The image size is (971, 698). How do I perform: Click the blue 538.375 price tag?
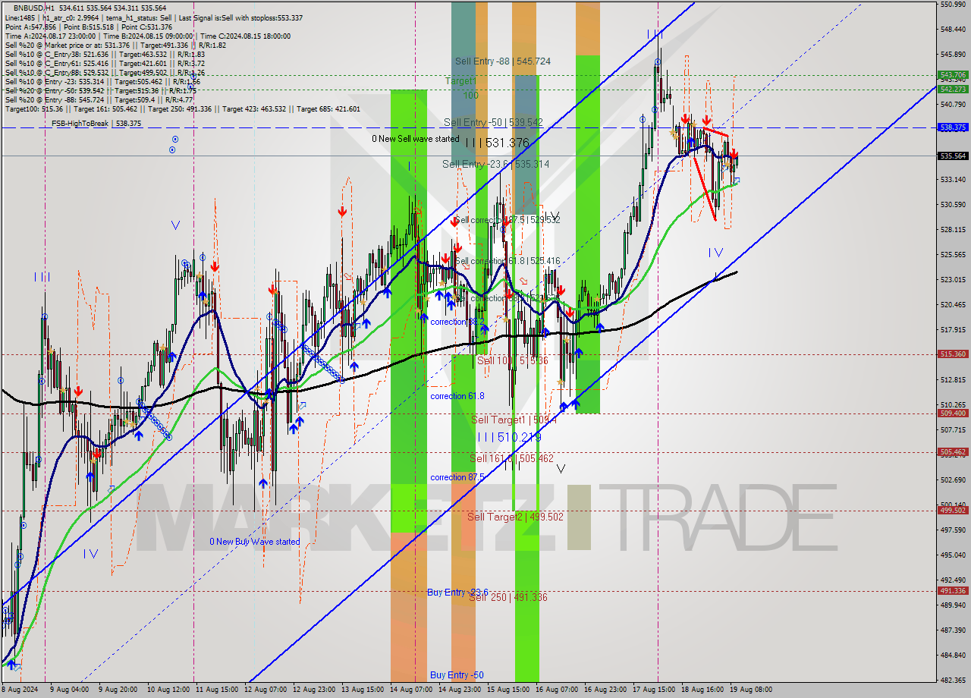point(953,127)
